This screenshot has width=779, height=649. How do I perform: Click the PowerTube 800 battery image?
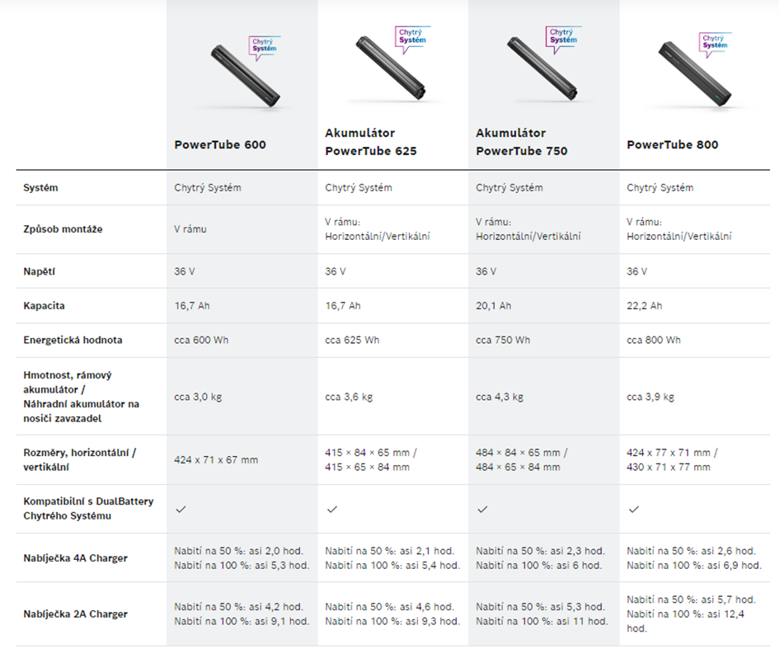point(695,73)
